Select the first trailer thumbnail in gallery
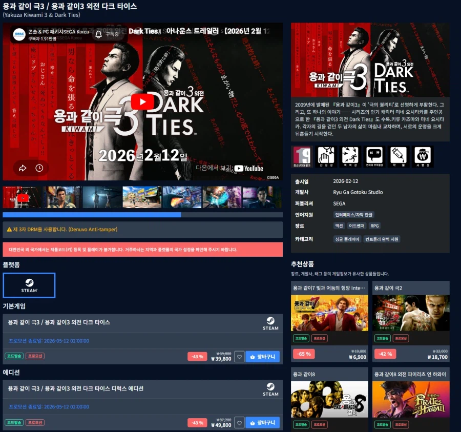Screen dimensions: 461x432 coord(23,197)
